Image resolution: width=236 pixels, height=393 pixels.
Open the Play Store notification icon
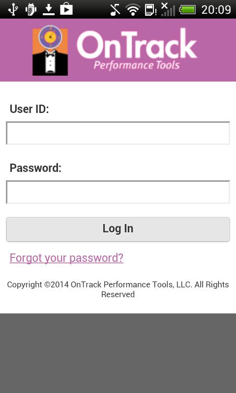click(66, 9)
